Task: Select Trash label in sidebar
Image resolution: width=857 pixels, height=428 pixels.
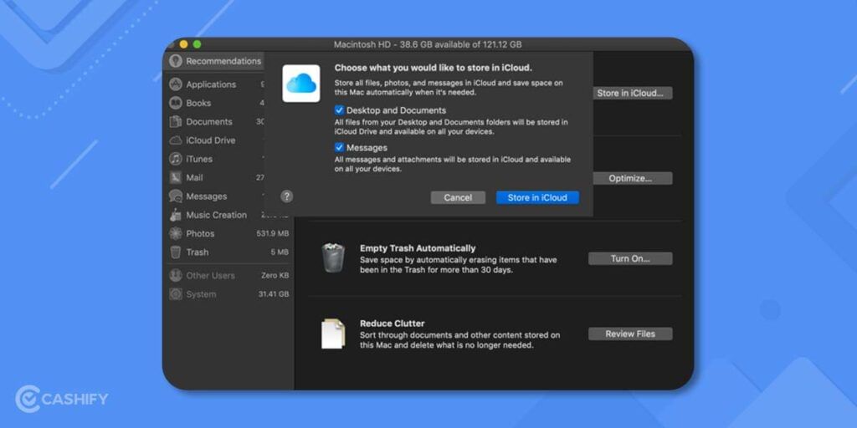Action: point(198,252)
